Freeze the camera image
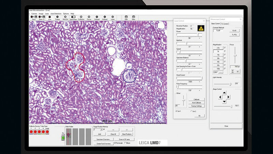This screenshot has width=273, height=154. (57, 17)
